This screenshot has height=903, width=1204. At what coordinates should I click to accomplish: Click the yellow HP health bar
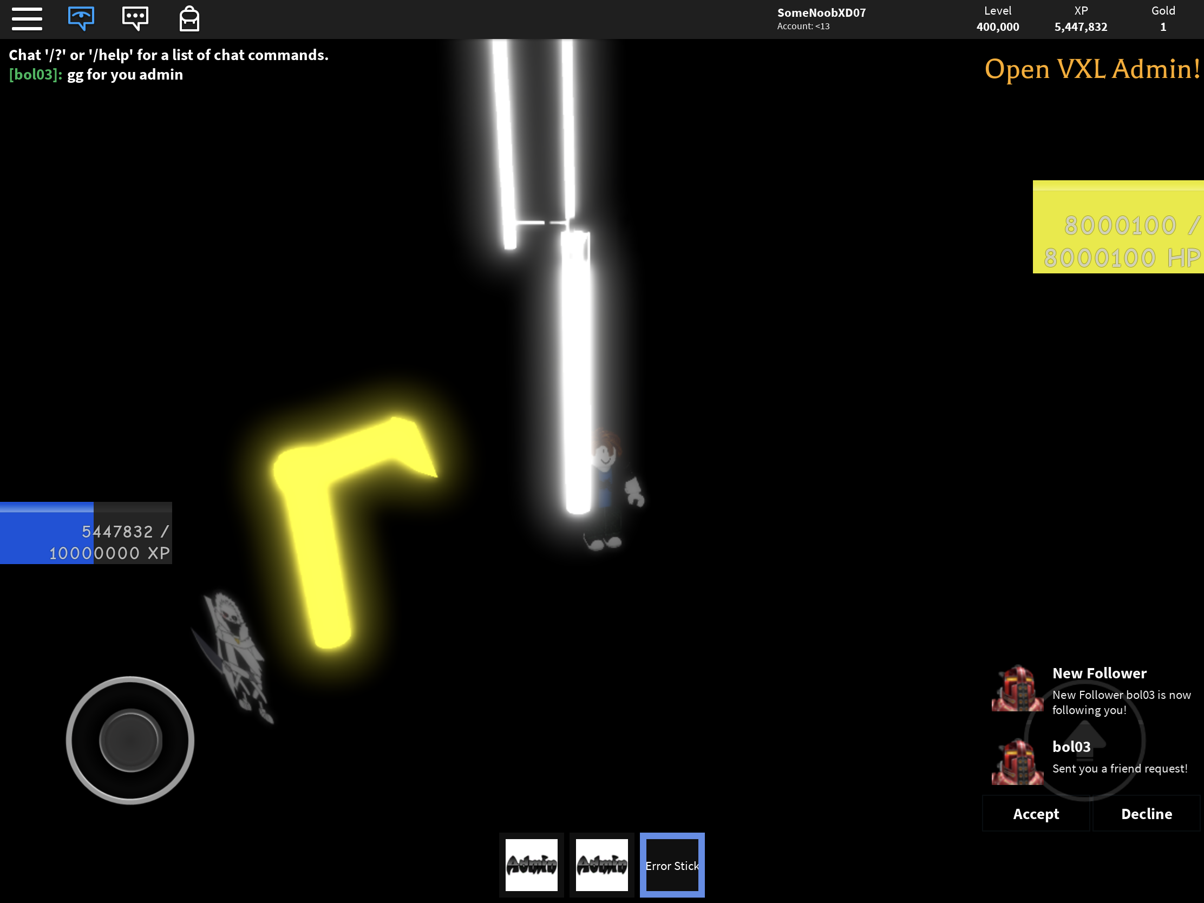(x=1118, y=227)
